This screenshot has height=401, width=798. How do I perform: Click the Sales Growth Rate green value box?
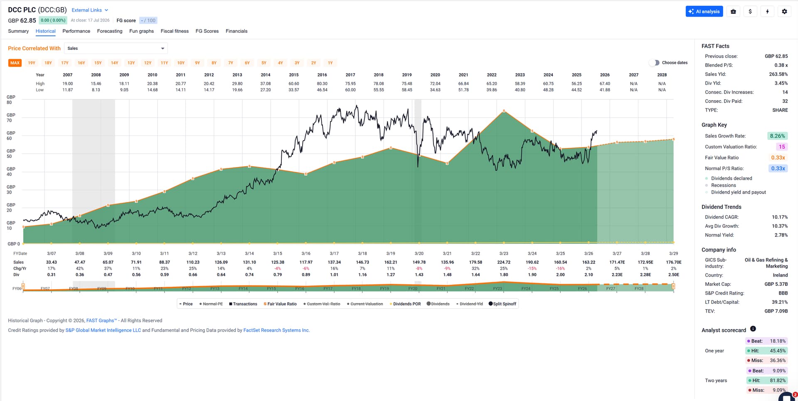(x=777, y=136)
